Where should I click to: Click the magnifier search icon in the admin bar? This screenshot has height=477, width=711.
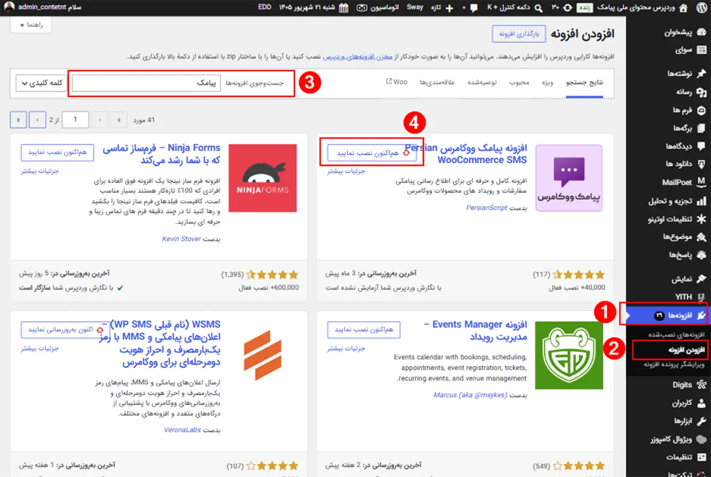(539, 8)
